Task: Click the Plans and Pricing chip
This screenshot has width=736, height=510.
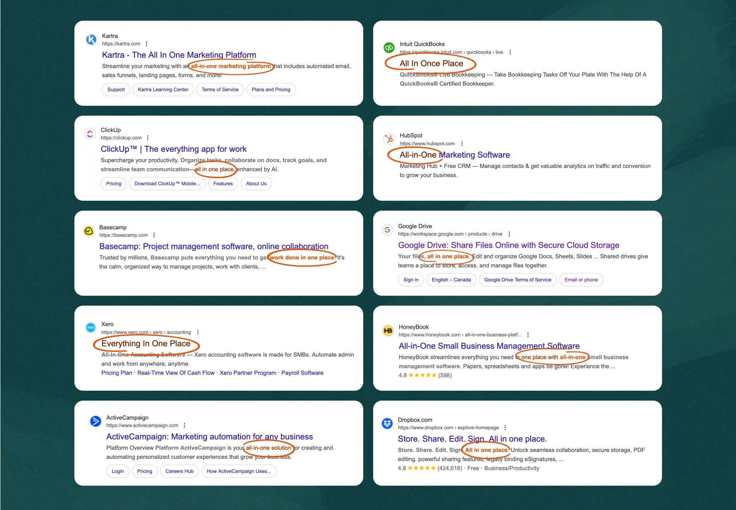Action: point(271,90)
